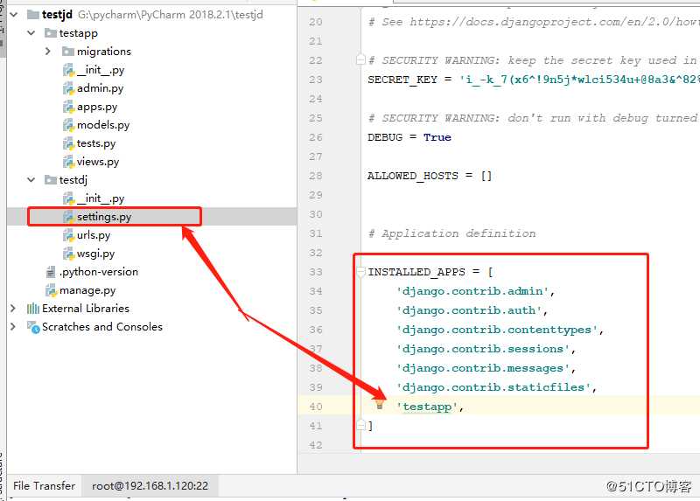Select the migrations folder

click(x=104, y=52)
